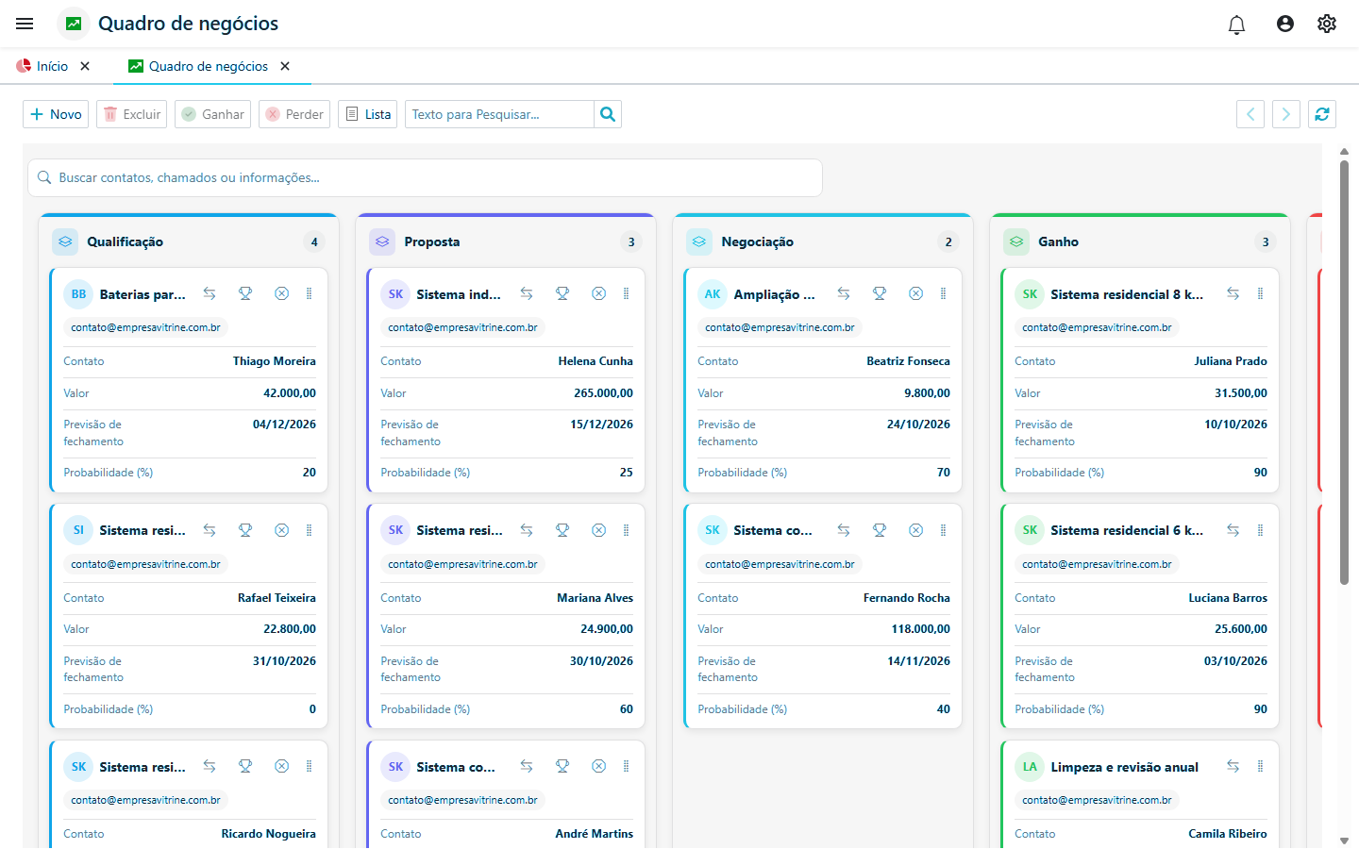
Task: Click the vertical scrollbar thumb
Action: pyautogui.click(x=1344, y=373)
